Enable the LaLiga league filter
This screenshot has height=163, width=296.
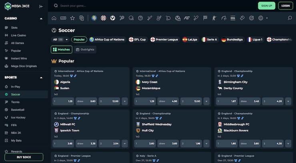[x=190, y=39]
